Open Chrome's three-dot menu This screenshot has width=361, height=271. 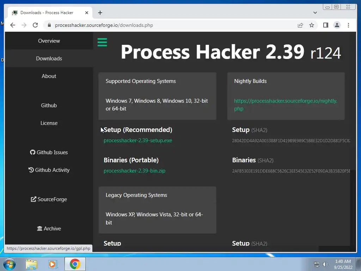pos(348,25)
